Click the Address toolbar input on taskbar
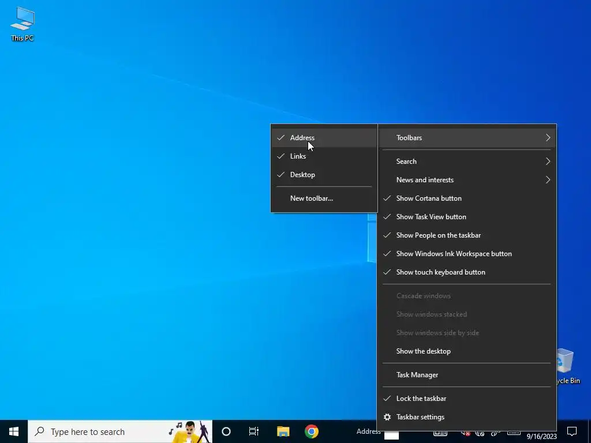This screenshot has width=591, height=443. (391, 436)
